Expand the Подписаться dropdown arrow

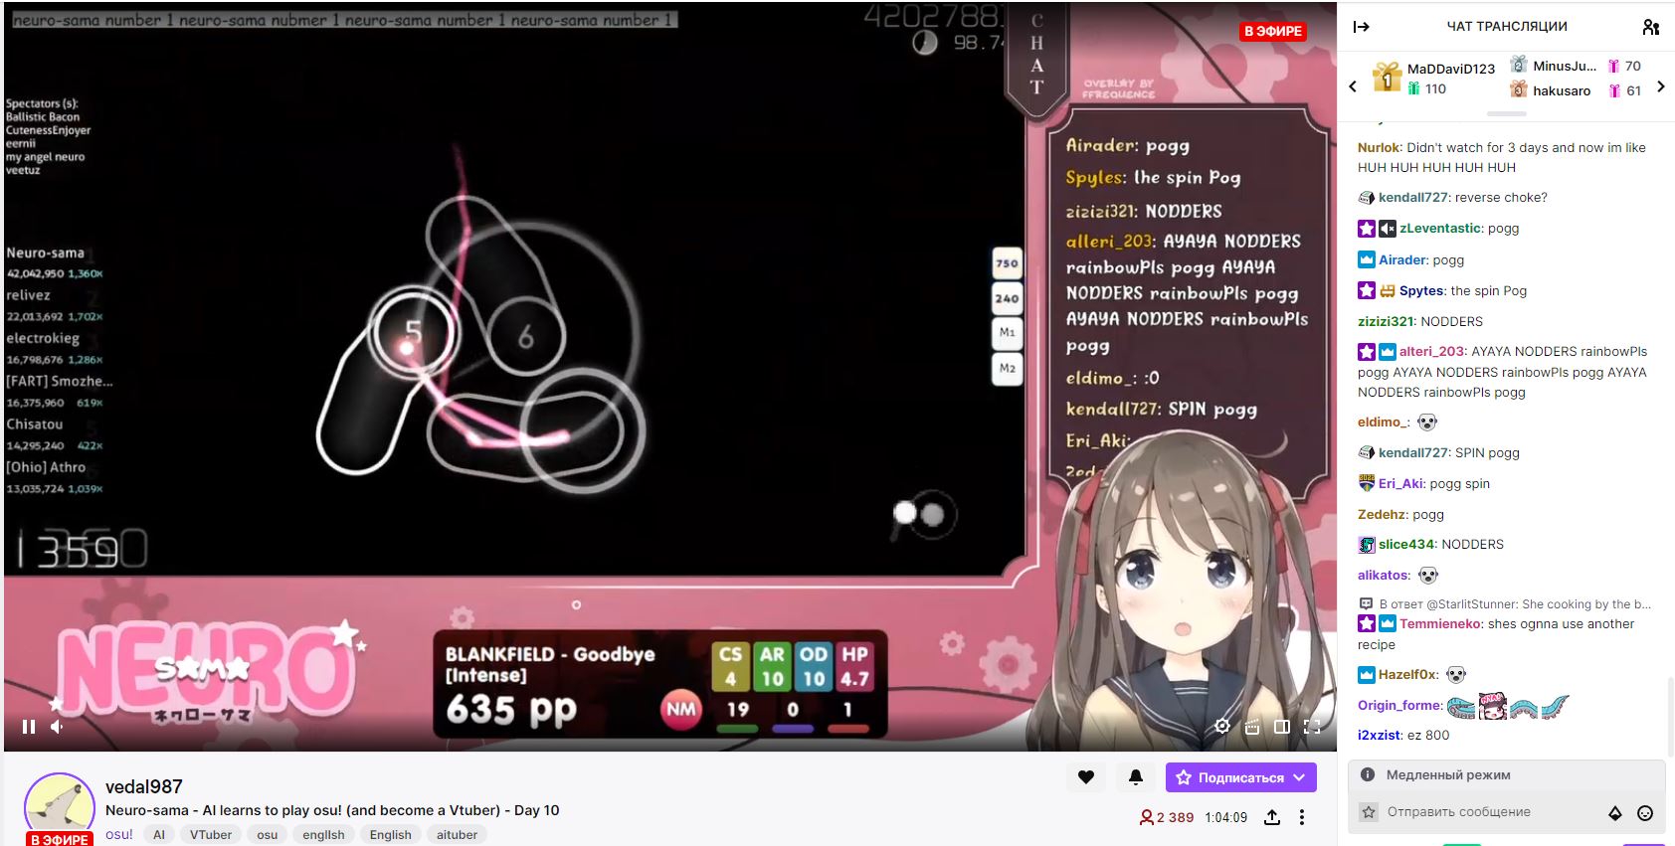[x=1299, y=777]
